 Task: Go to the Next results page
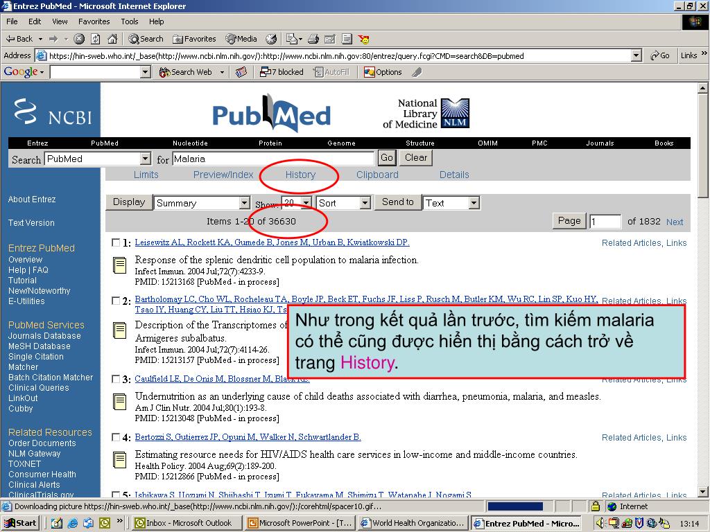[x=675, y=222]
